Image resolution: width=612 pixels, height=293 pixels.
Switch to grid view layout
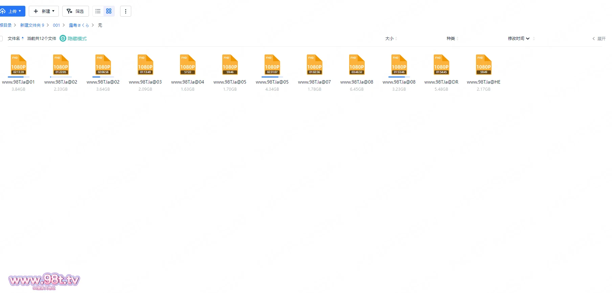(109, 11)
